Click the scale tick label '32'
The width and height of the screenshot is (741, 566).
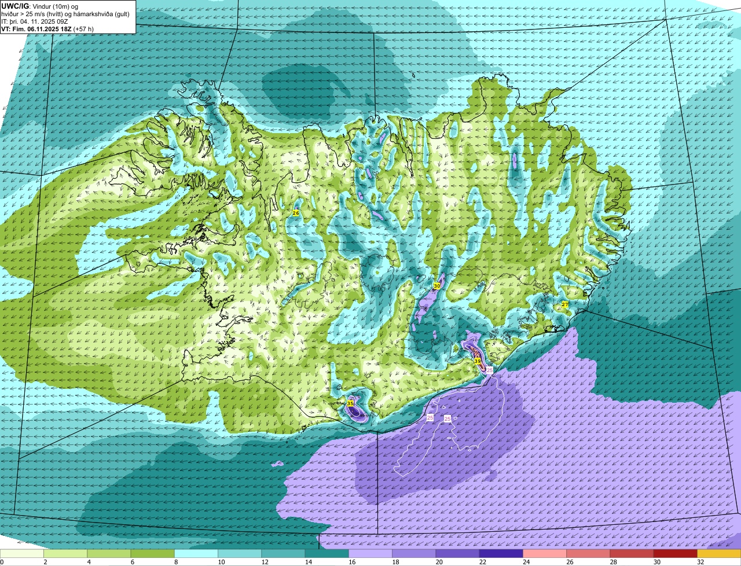(700, 562)
